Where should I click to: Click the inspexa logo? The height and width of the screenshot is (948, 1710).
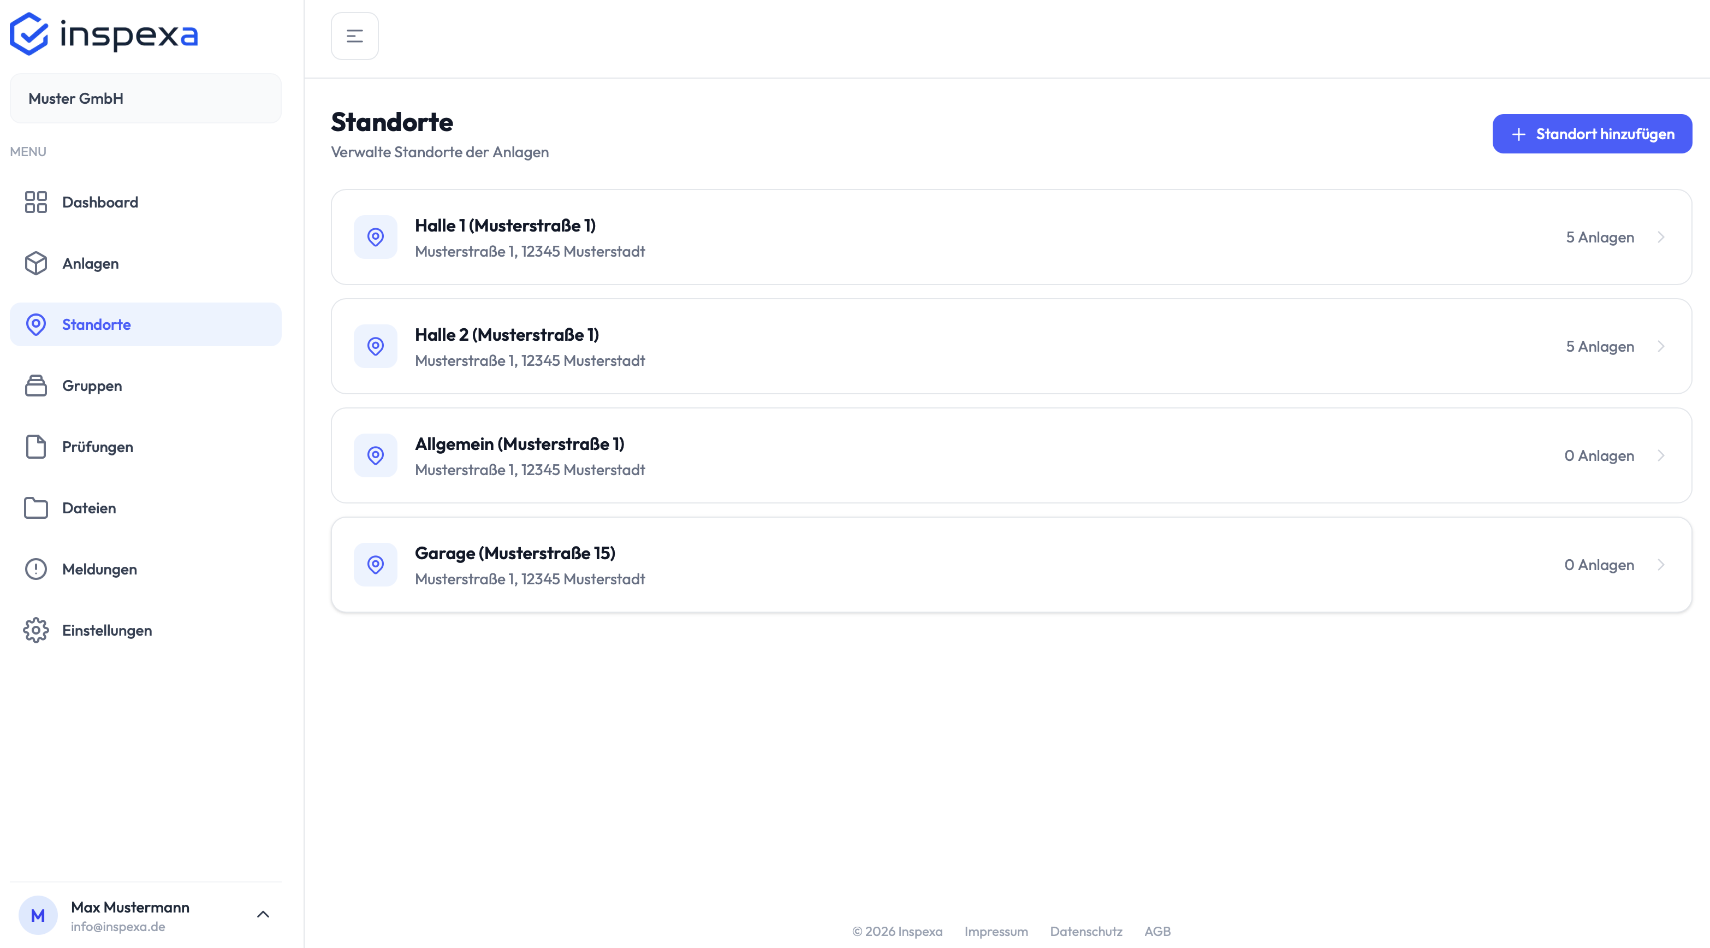point(104,34)
